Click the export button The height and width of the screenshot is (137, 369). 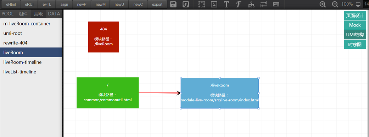pos(157,5)
